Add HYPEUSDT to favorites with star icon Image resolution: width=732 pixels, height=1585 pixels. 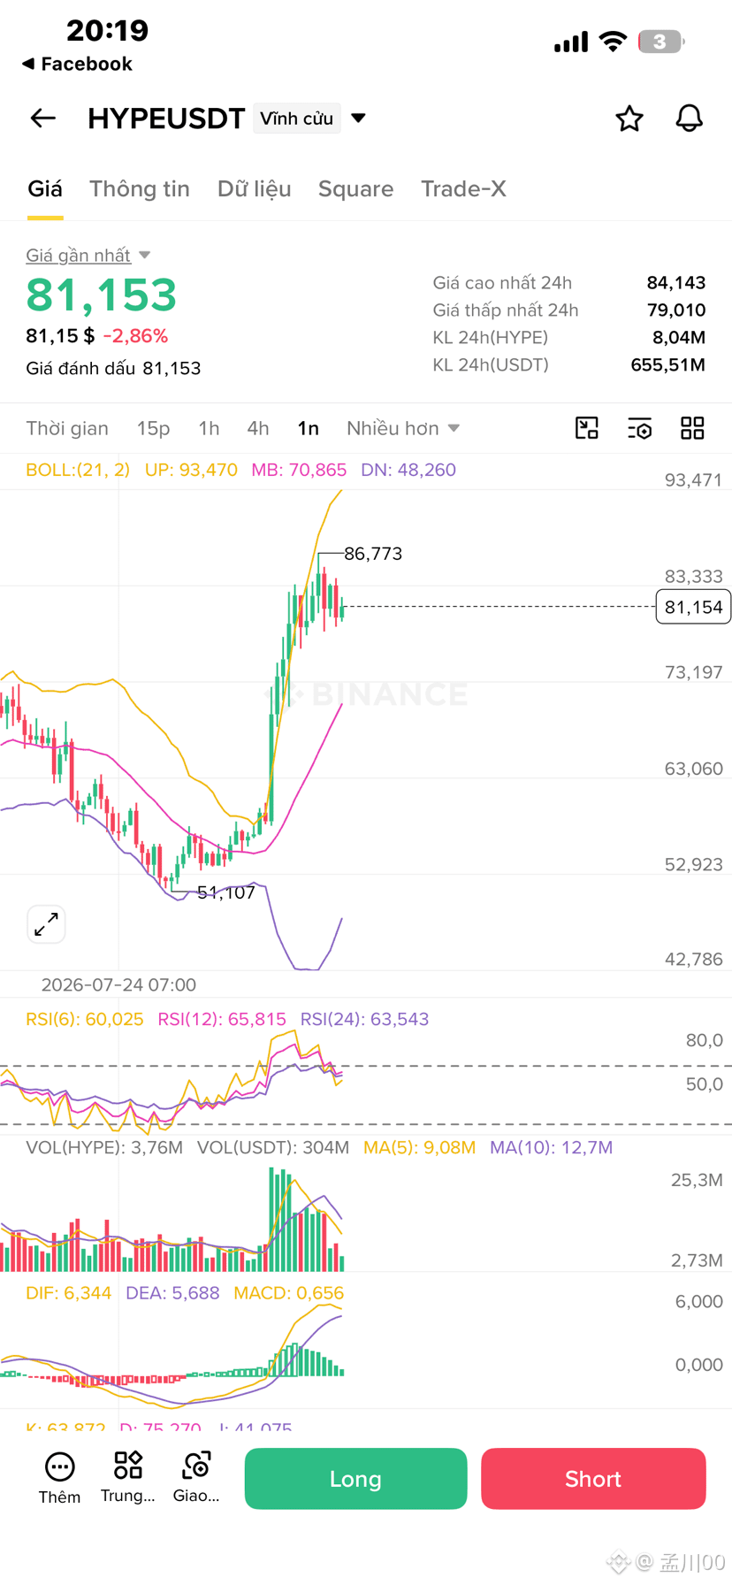coord(629,119)
